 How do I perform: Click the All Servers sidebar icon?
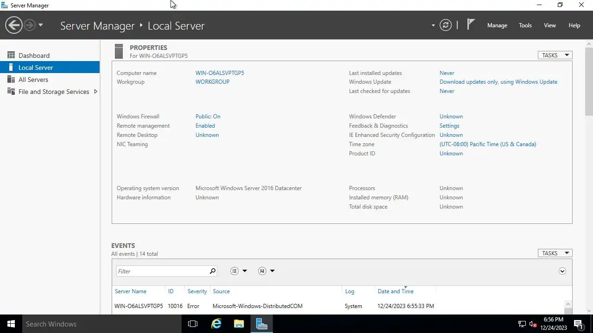[x=11, y=79]
